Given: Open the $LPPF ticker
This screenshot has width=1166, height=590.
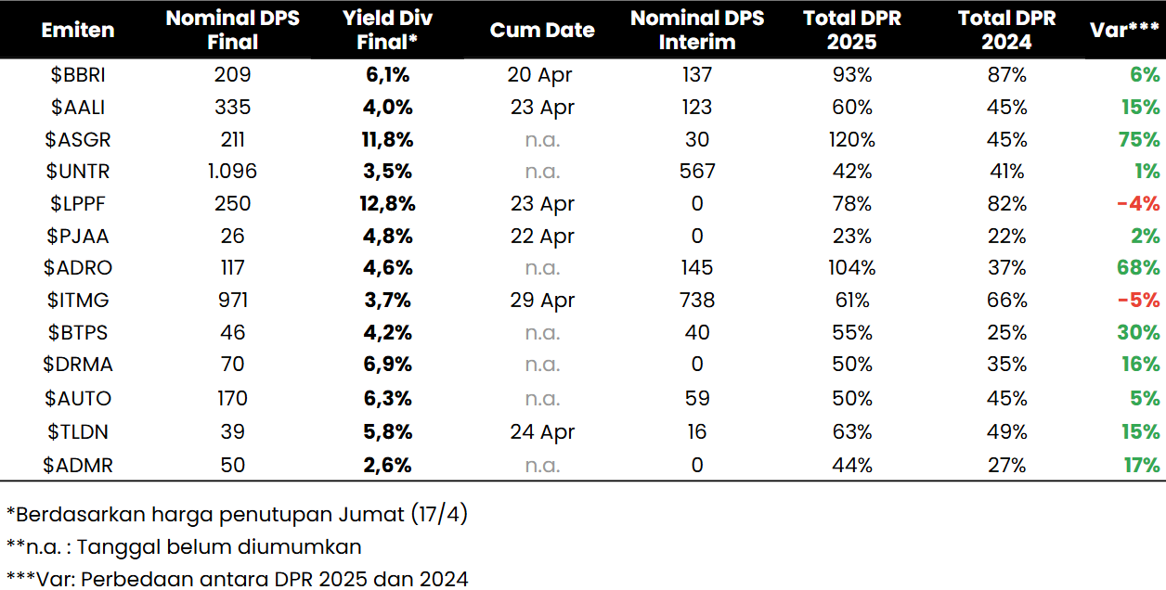Looking at the screenshot, I should [x=78, y=204].
